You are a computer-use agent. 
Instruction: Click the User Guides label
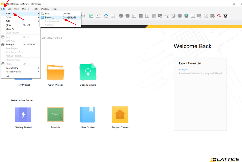(88, 128)
